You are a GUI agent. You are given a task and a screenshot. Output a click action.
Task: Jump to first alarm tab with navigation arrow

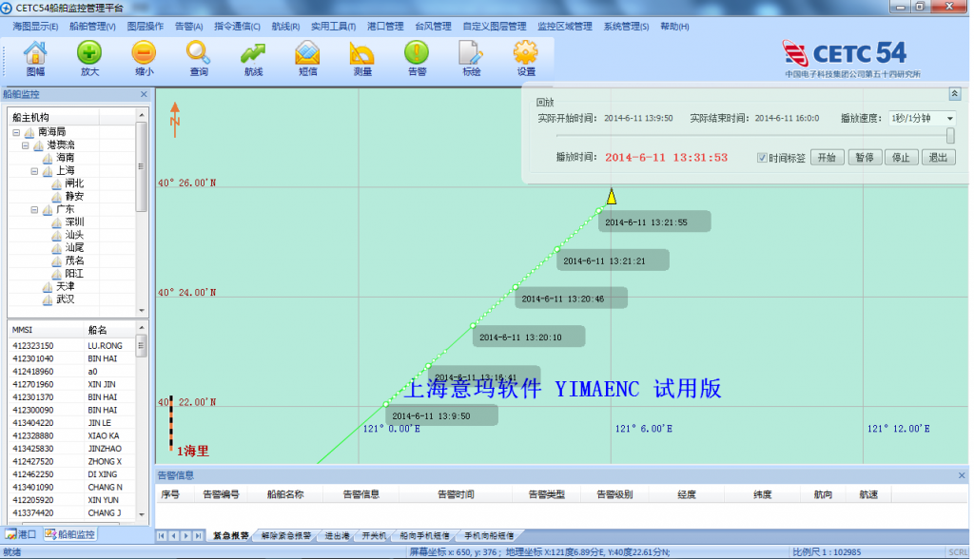[162, 535]
